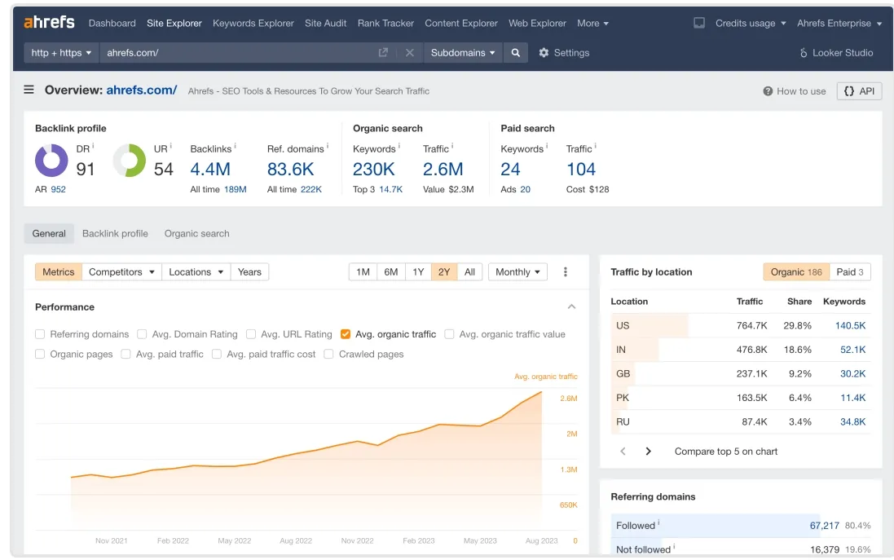The height and width of the screenshot is (560, 894).
Task: Open the http + https protocol dropdown
Action: click(61, 52)
